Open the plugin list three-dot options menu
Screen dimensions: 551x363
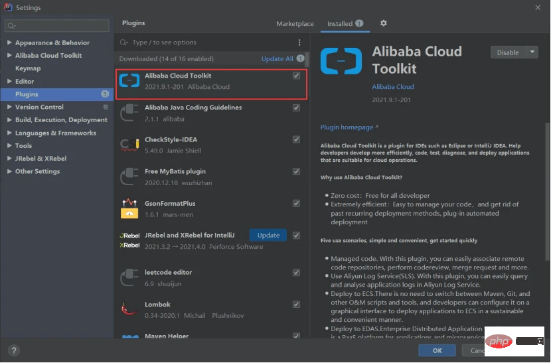299,42
